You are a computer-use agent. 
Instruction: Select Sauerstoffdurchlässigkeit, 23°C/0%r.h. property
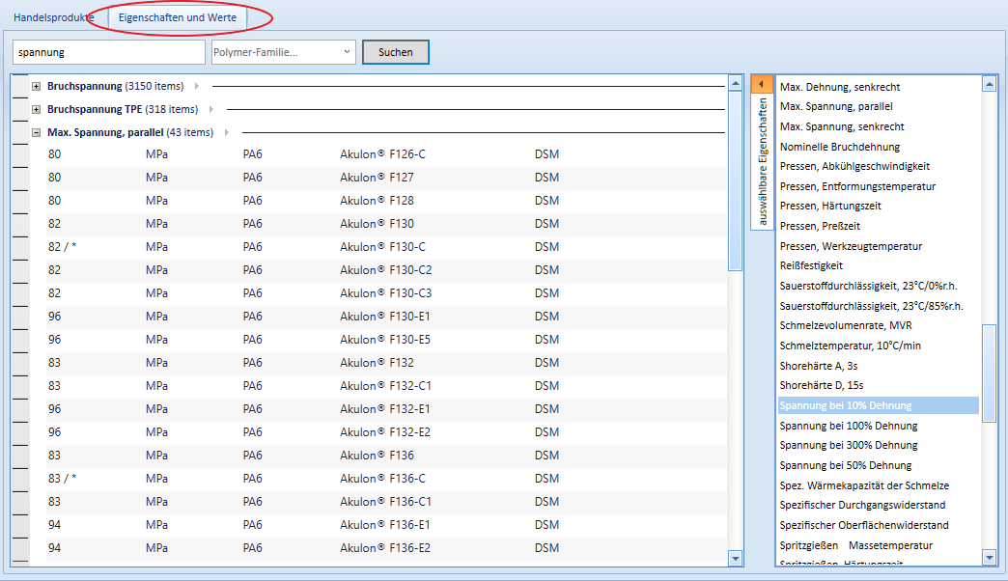(x=869, y=286)
